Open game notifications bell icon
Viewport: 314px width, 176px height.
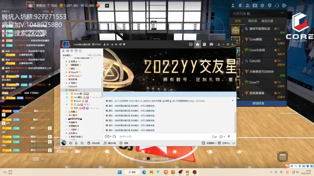240,5
